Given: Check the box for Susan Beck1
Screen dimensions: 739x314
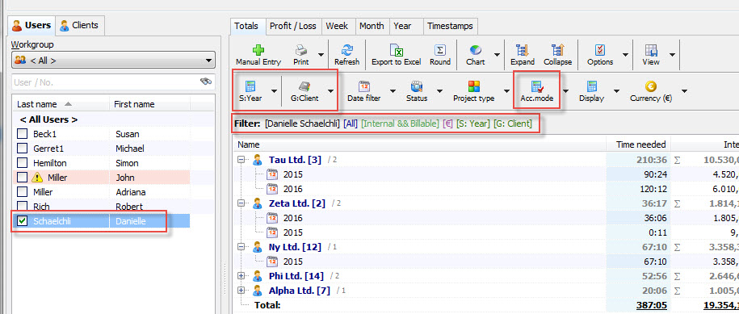Looking at the screenshot, I should click(x=22, y=134).
